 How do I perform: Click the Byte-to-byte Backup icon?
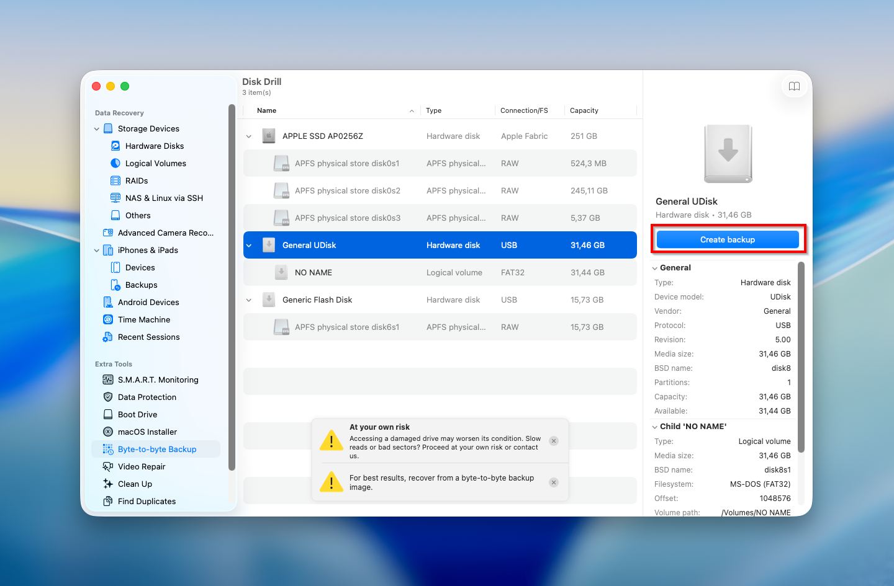coord(108,449)
